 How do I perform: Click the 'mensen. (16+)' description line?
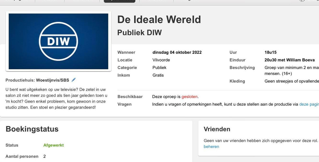[x=278, y=74]
